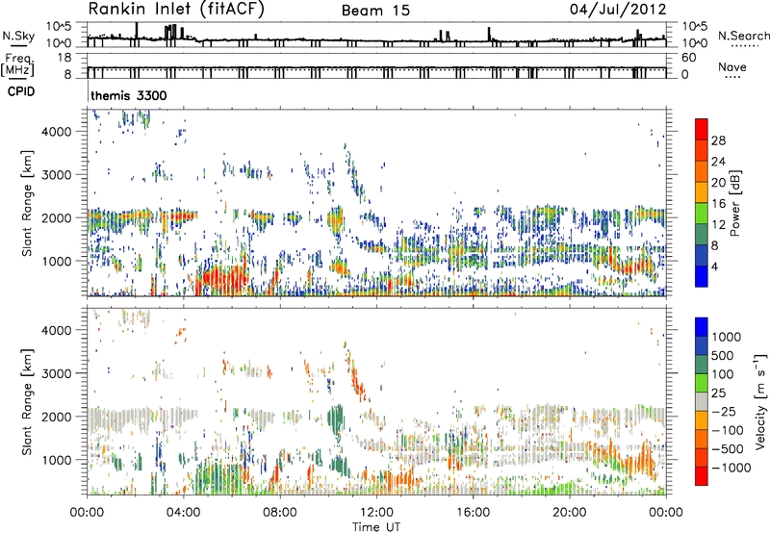
Task: Click the "04:00" time axis tick label
Action: [x=183, y=513]
